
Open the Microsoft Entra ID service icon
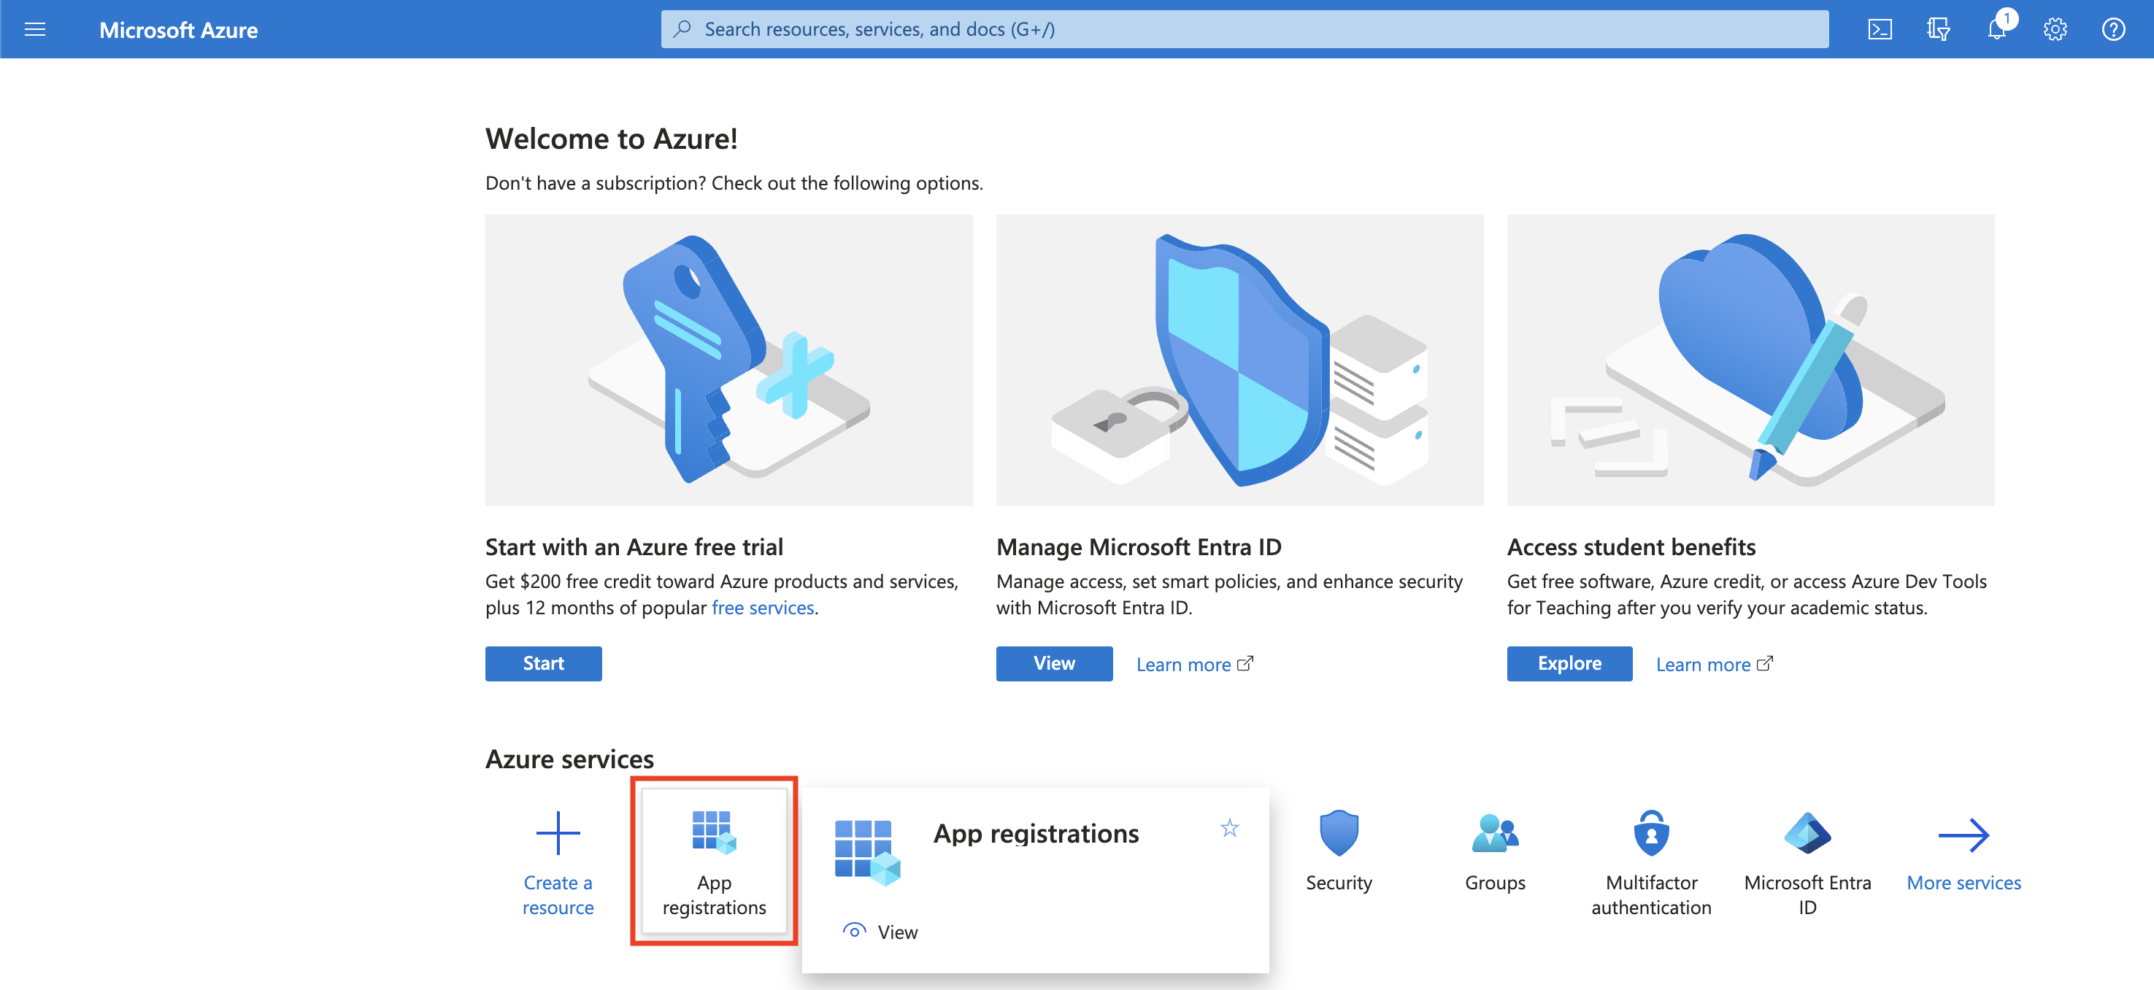[x=1808, y=833]
